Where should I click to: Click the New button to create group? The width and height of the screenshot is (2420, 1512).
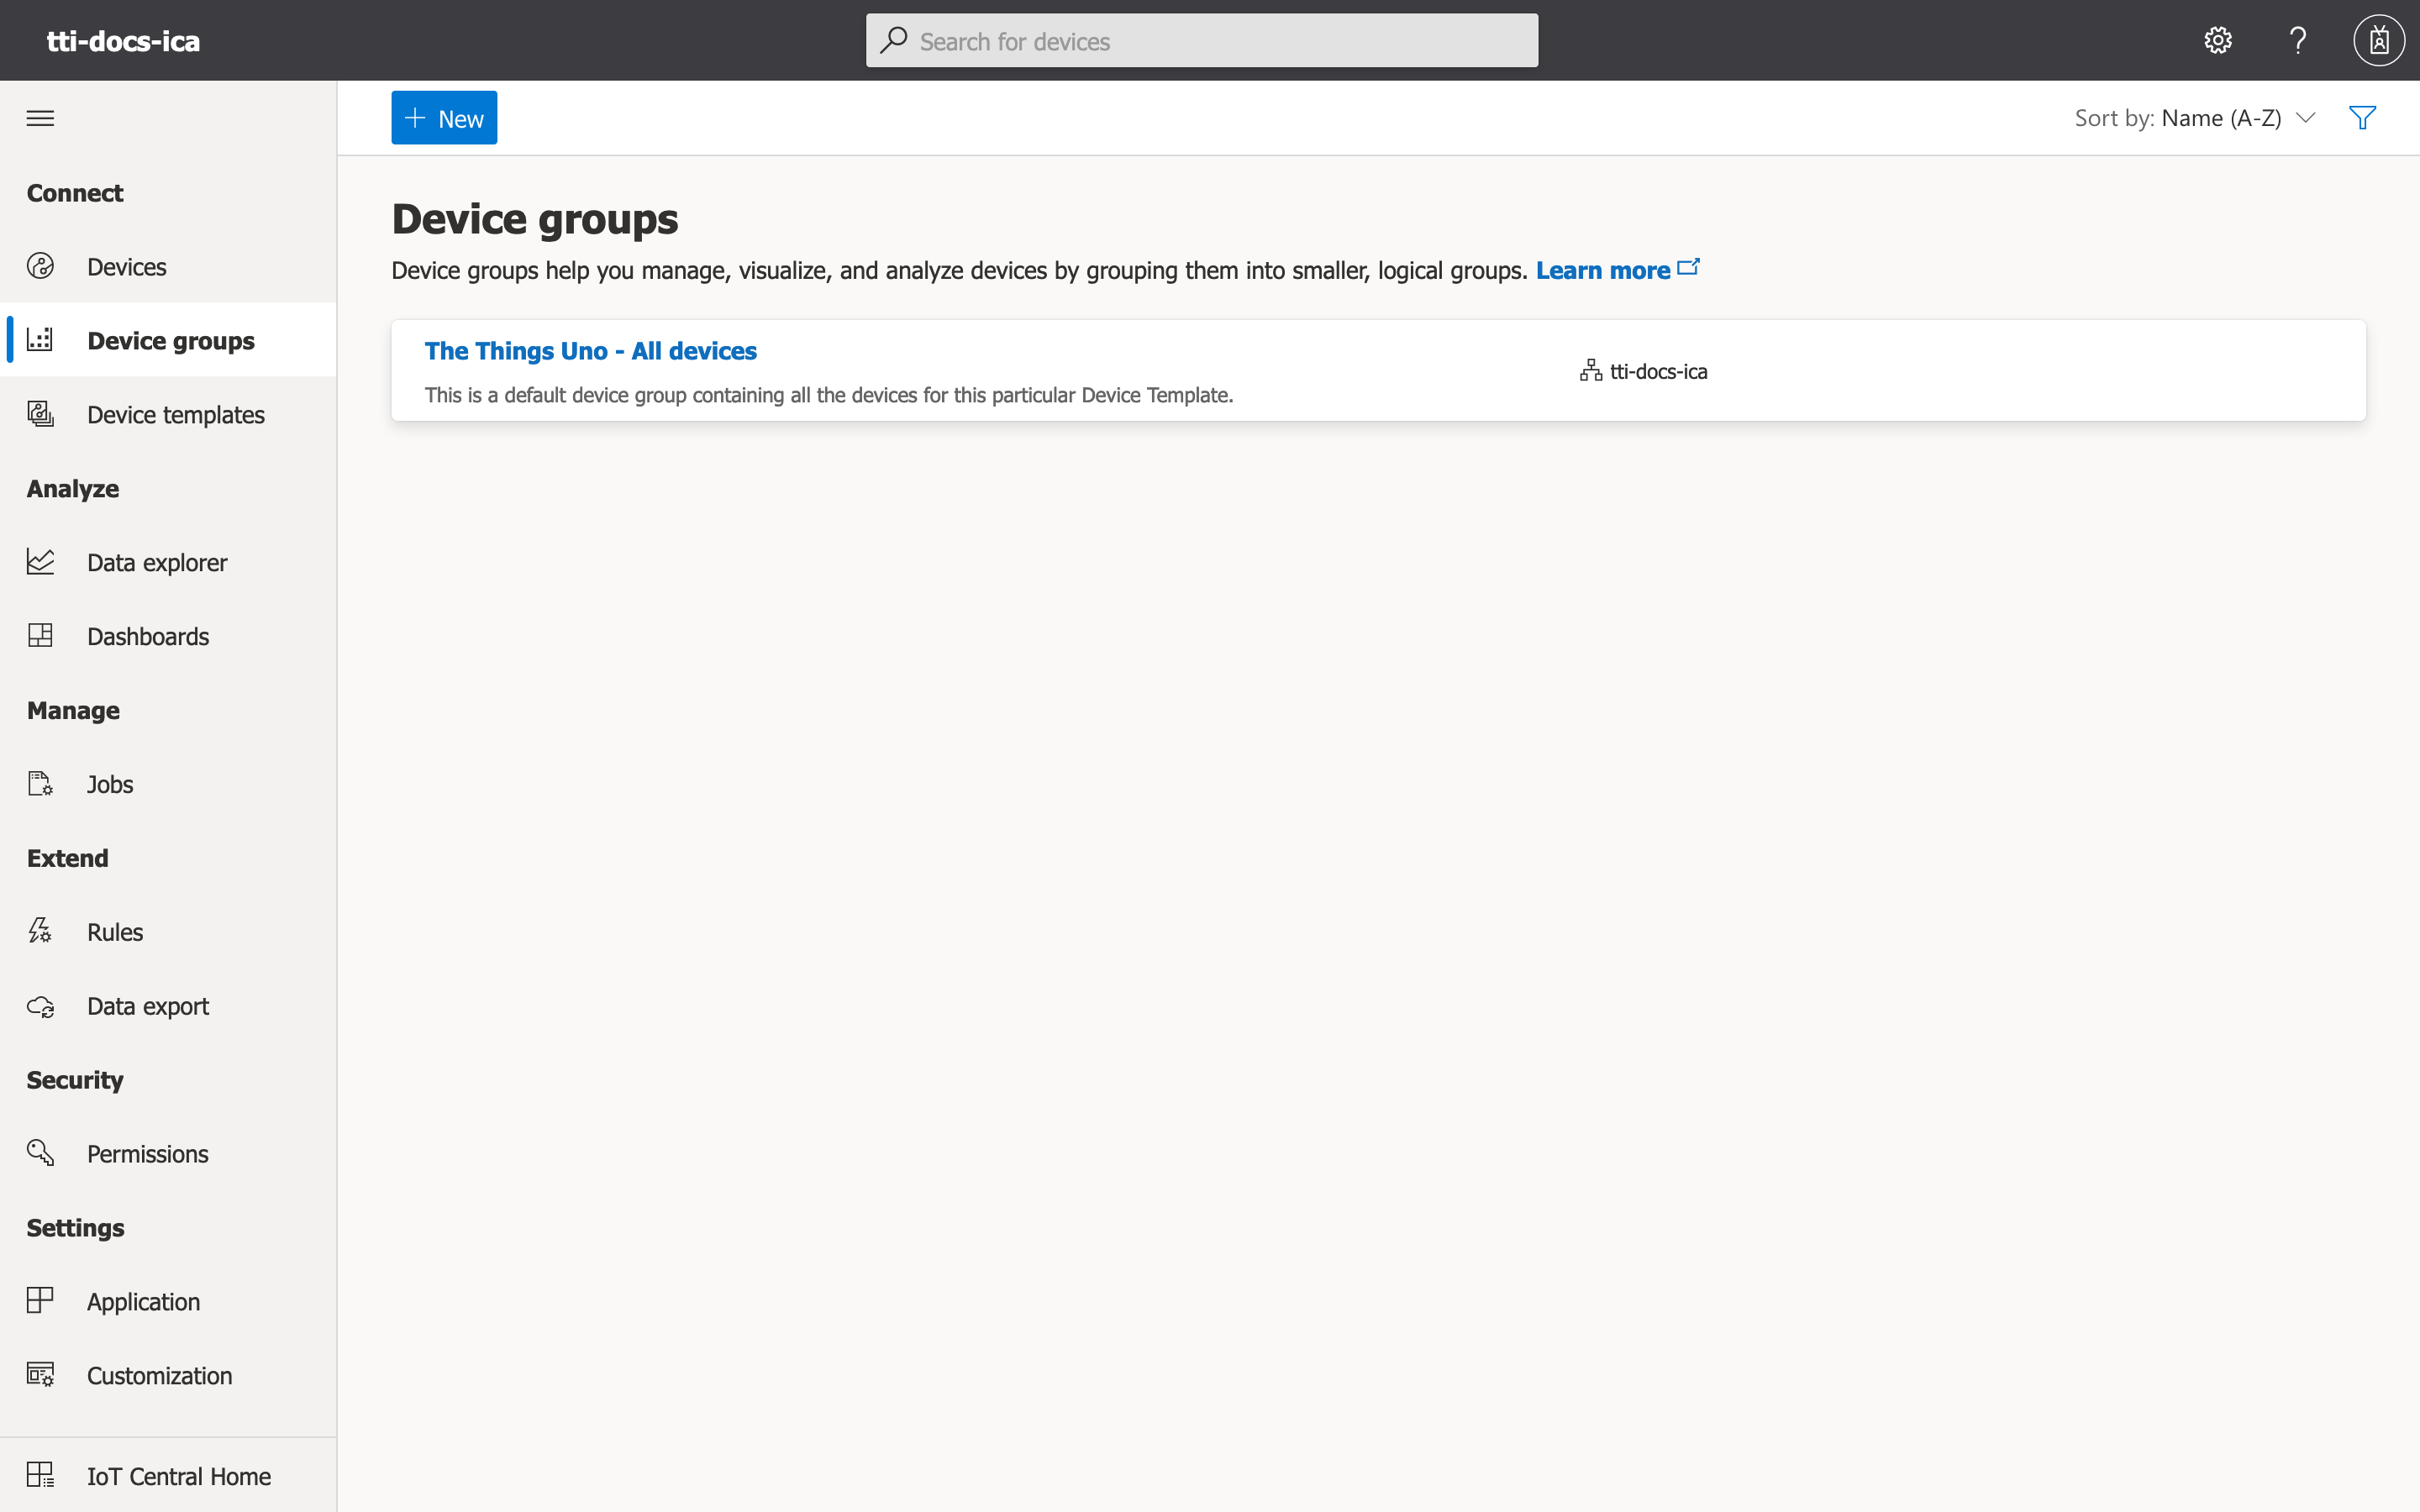pos(443,117)
